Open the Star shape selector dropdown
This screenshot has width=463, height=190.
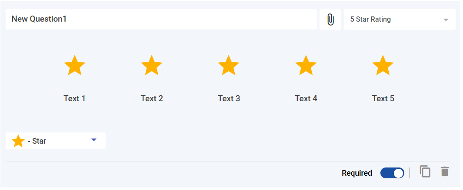[56, 141]
